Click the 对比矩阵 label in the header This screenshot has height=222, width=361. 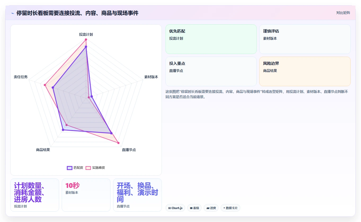pyautogui.click(x=343, y=13)
